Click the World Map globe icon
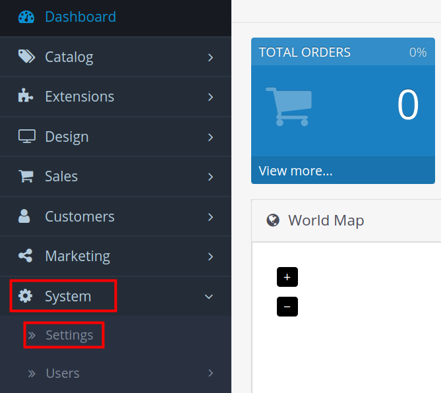This screenshot has height=393, width=441. tap(273, 220)
